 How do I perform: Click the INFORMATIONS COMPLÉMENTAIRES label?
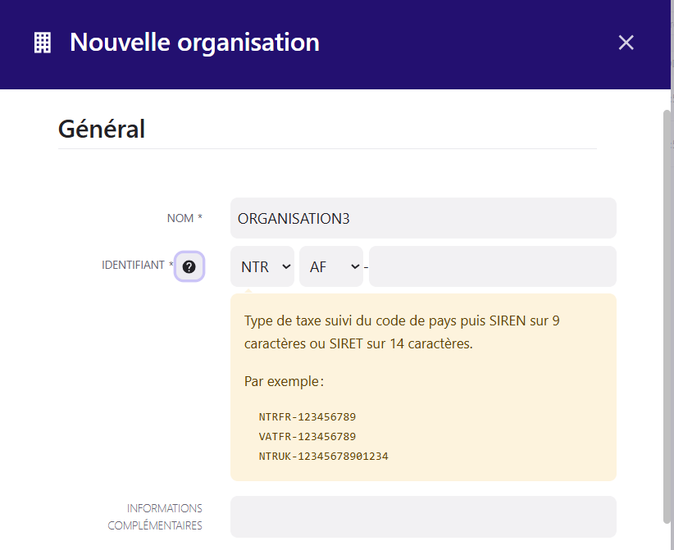pyautogui.click(x=155, y=516)
